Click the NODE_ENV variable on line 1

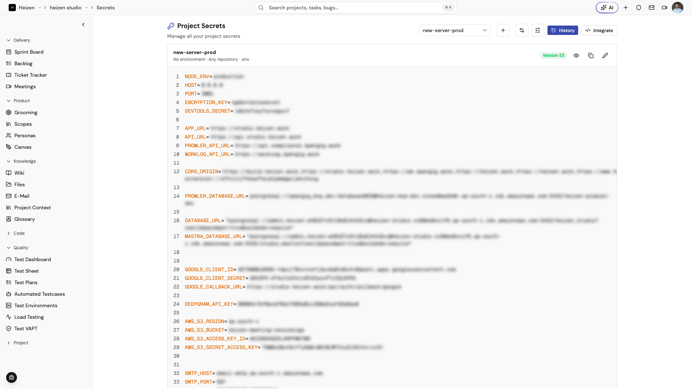(197, 76)
